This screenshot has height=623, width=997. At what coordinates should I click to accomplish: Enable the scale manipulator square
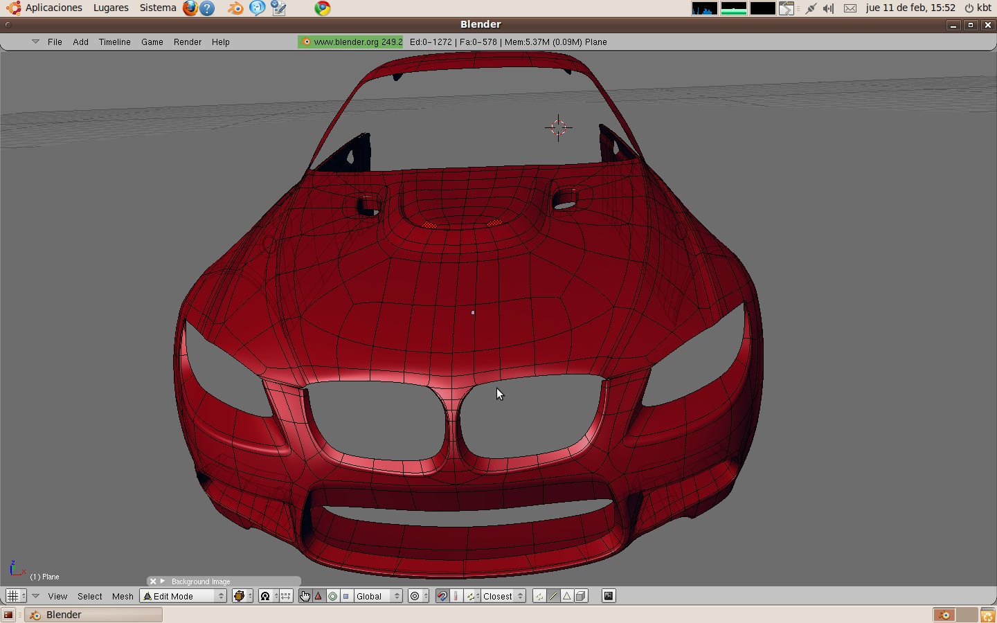coord(346,596)
